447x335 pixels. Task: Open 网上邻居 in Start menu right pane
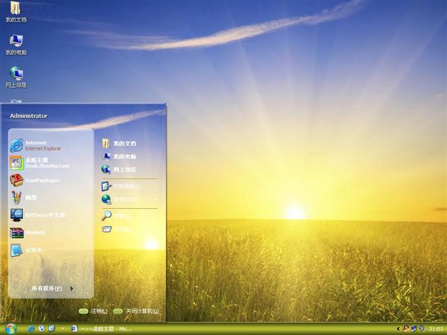tap(119, 170)
